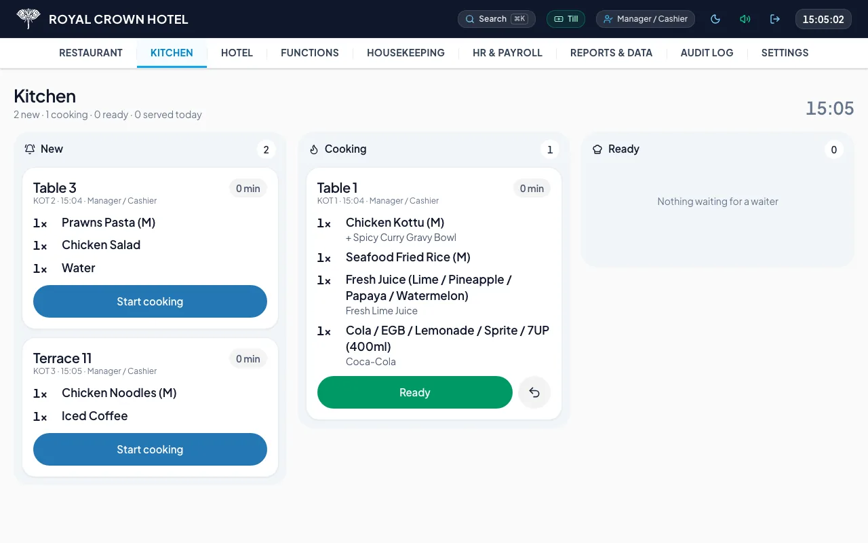Send Table 1 back with the undo arrow

pos(534,392)
